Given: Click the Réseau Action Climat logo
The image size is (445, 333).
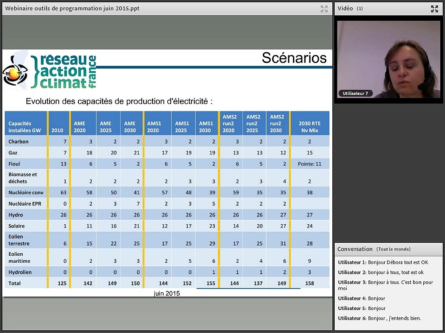Looking at the screenshot, I should [50, 70].
